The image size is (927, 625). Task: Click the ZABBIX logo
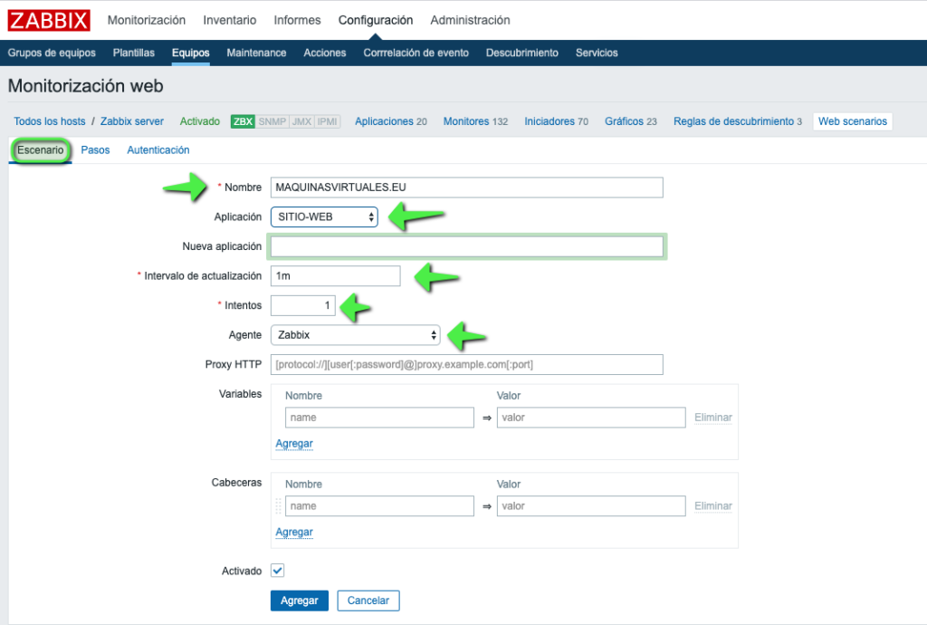(50, 20)
